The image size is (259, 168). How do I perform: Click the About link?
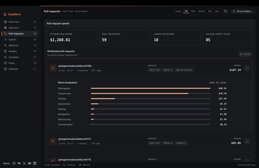(x=6, y=163)
